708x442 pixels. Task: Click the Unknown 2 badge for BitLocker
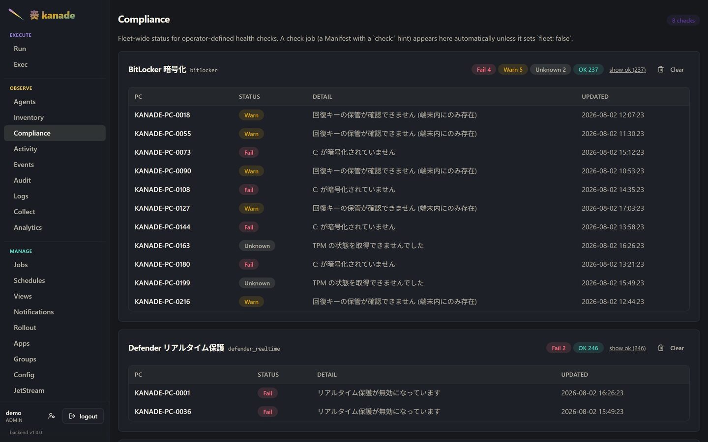(551, 70)
